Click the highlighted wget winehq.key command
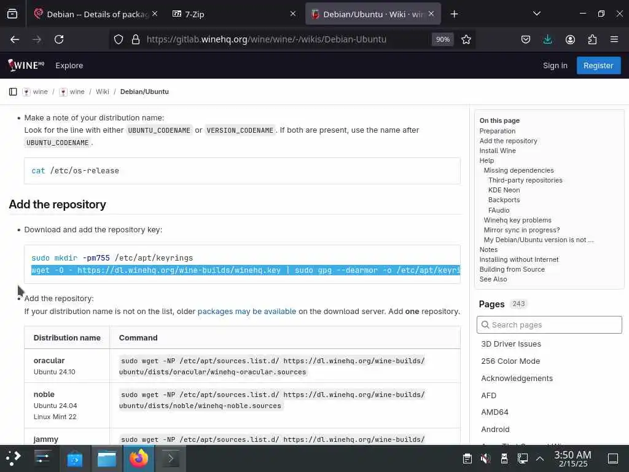This screenshot has width=629, height=472. point(246,270)
